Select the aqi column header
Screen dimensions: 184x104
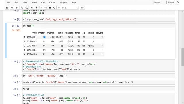pos(84,33)
